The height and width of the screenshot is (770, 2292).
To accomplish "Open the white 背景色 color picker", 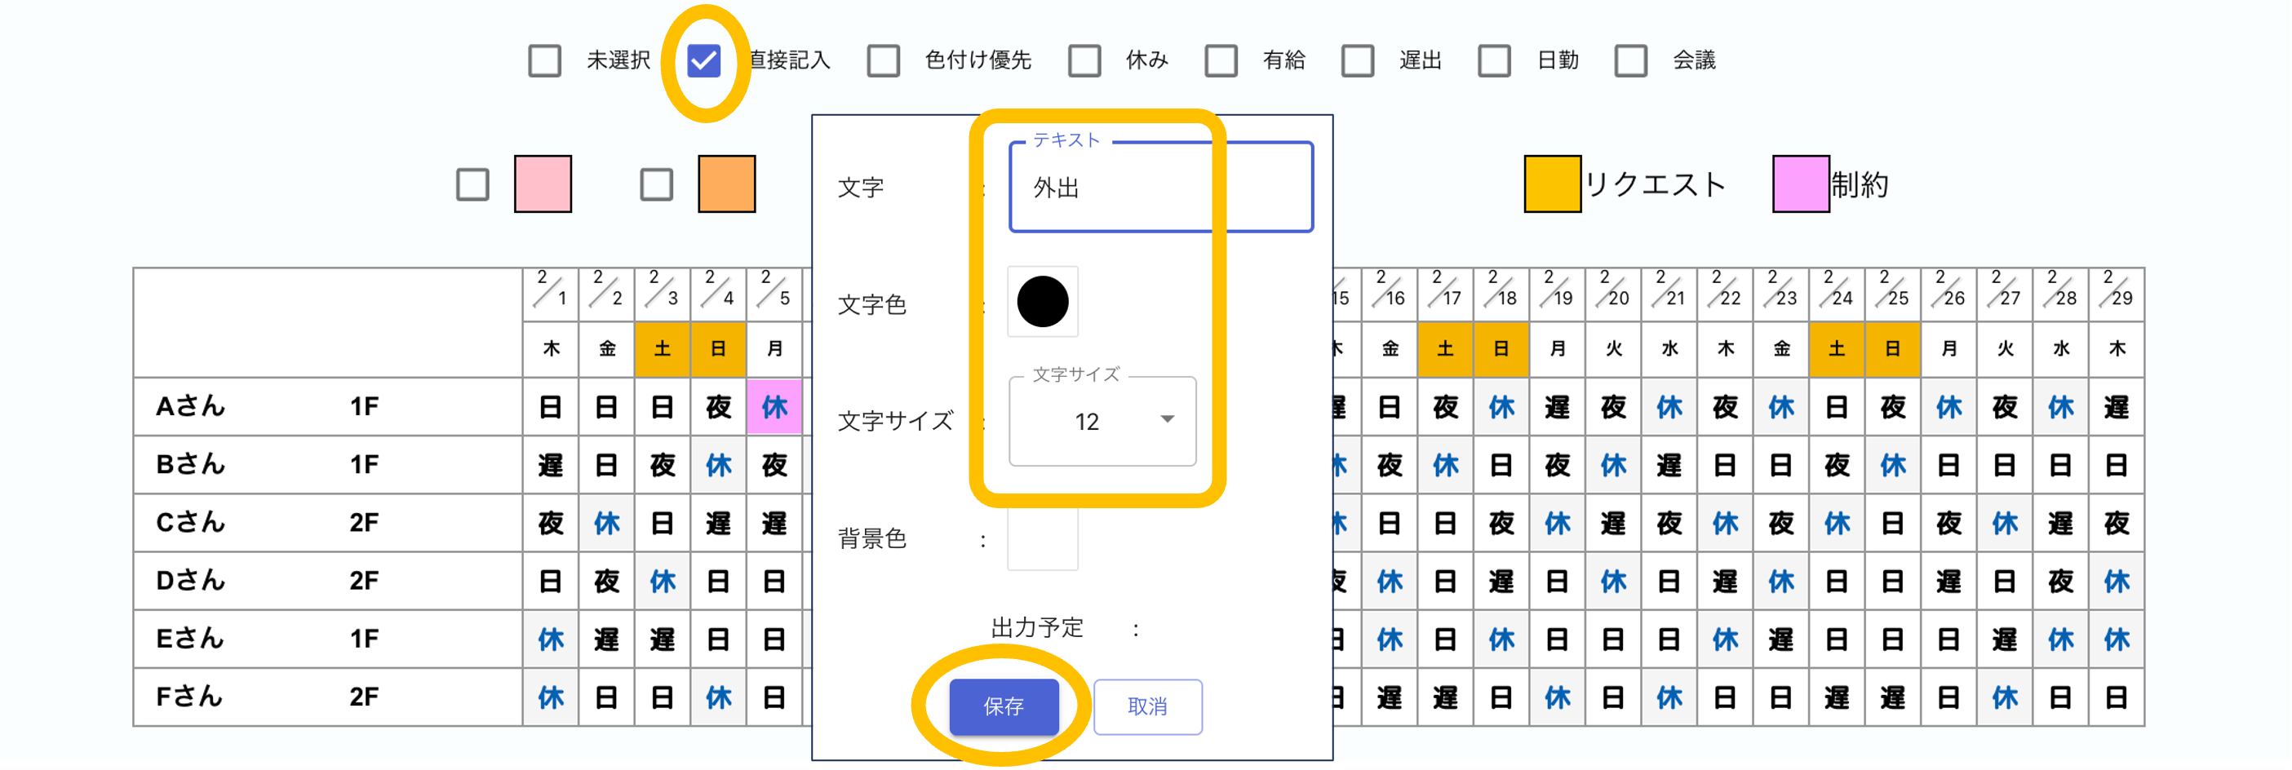I will coord(1042,539).
